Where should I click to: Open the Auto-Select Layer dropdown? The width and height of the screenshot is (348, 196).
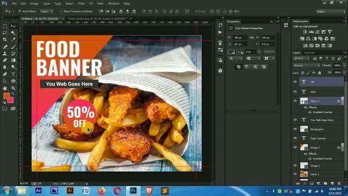point(47,11)
